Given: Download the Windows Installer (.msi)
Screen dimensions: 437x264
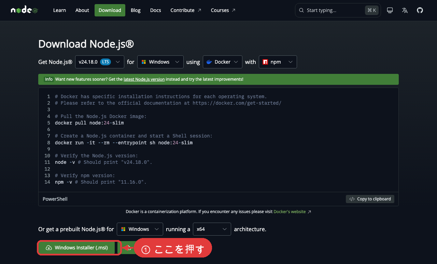Looking at the screenshot, I should 77,248.
